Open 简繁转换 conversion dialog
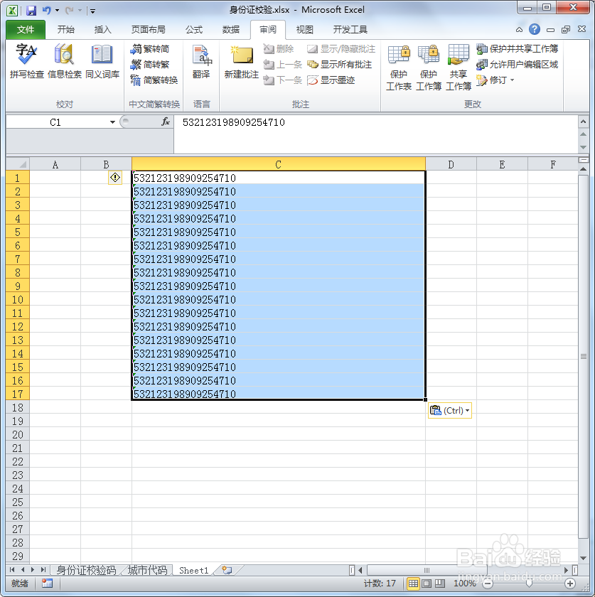595x597 pixels. [x=154, y=80]
